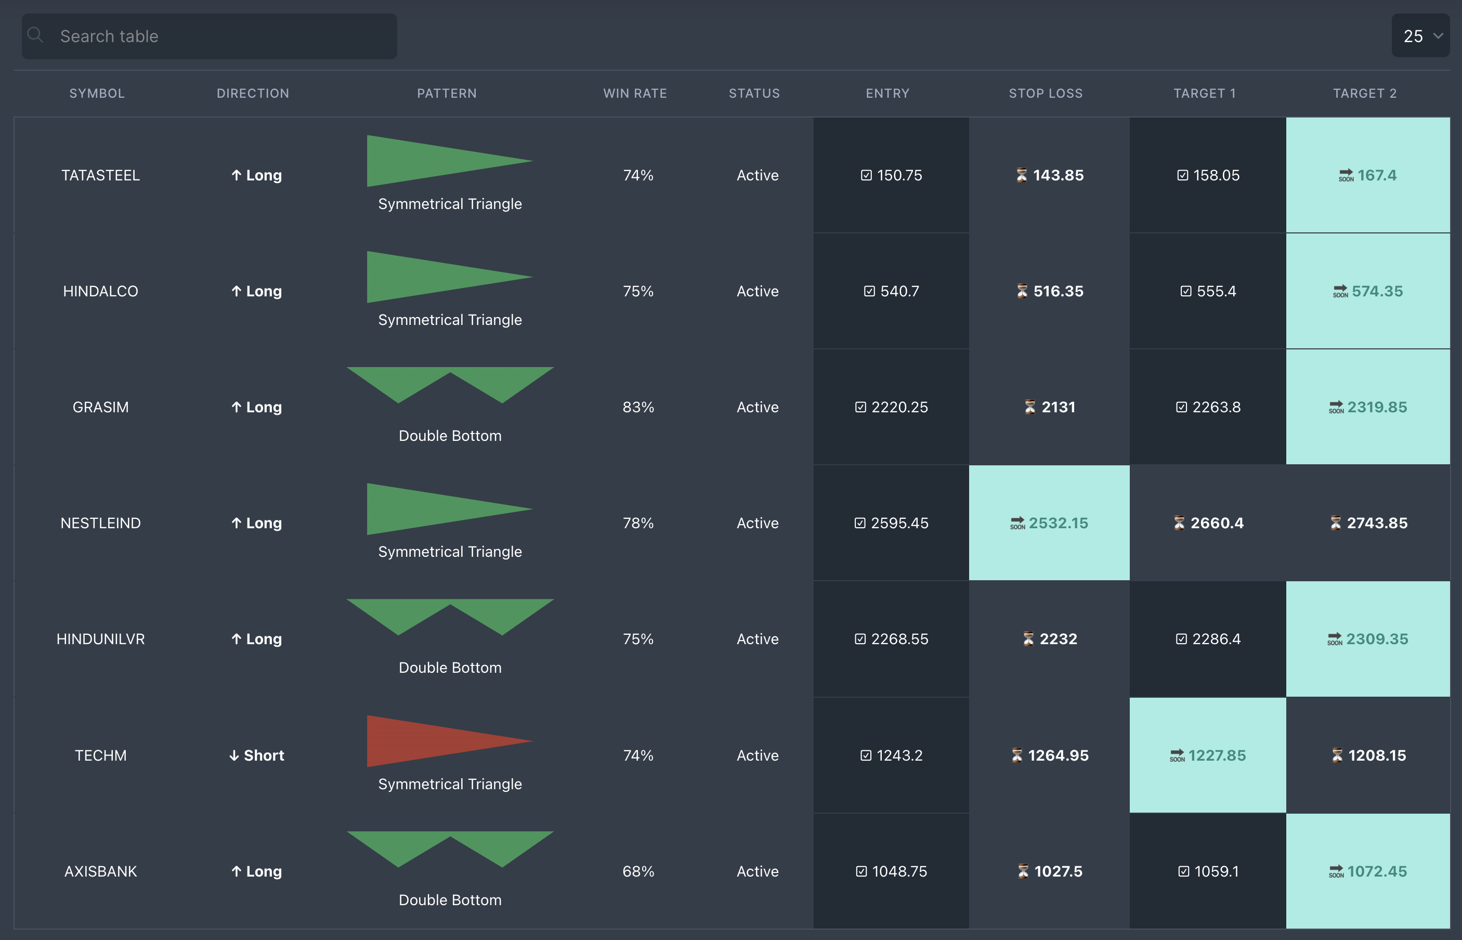
Task: Sort by the STOP LOSS column header
Action: tap(1046, 94)
